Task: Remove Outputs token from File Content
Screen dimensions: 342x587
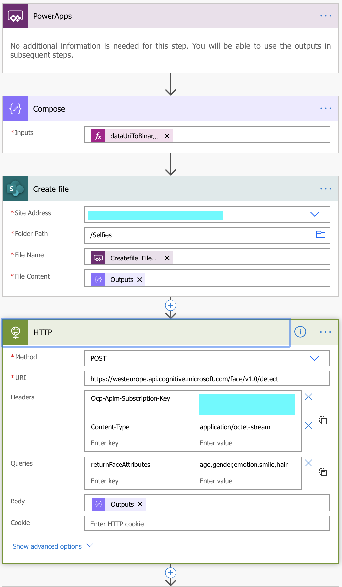Action: 140,280
